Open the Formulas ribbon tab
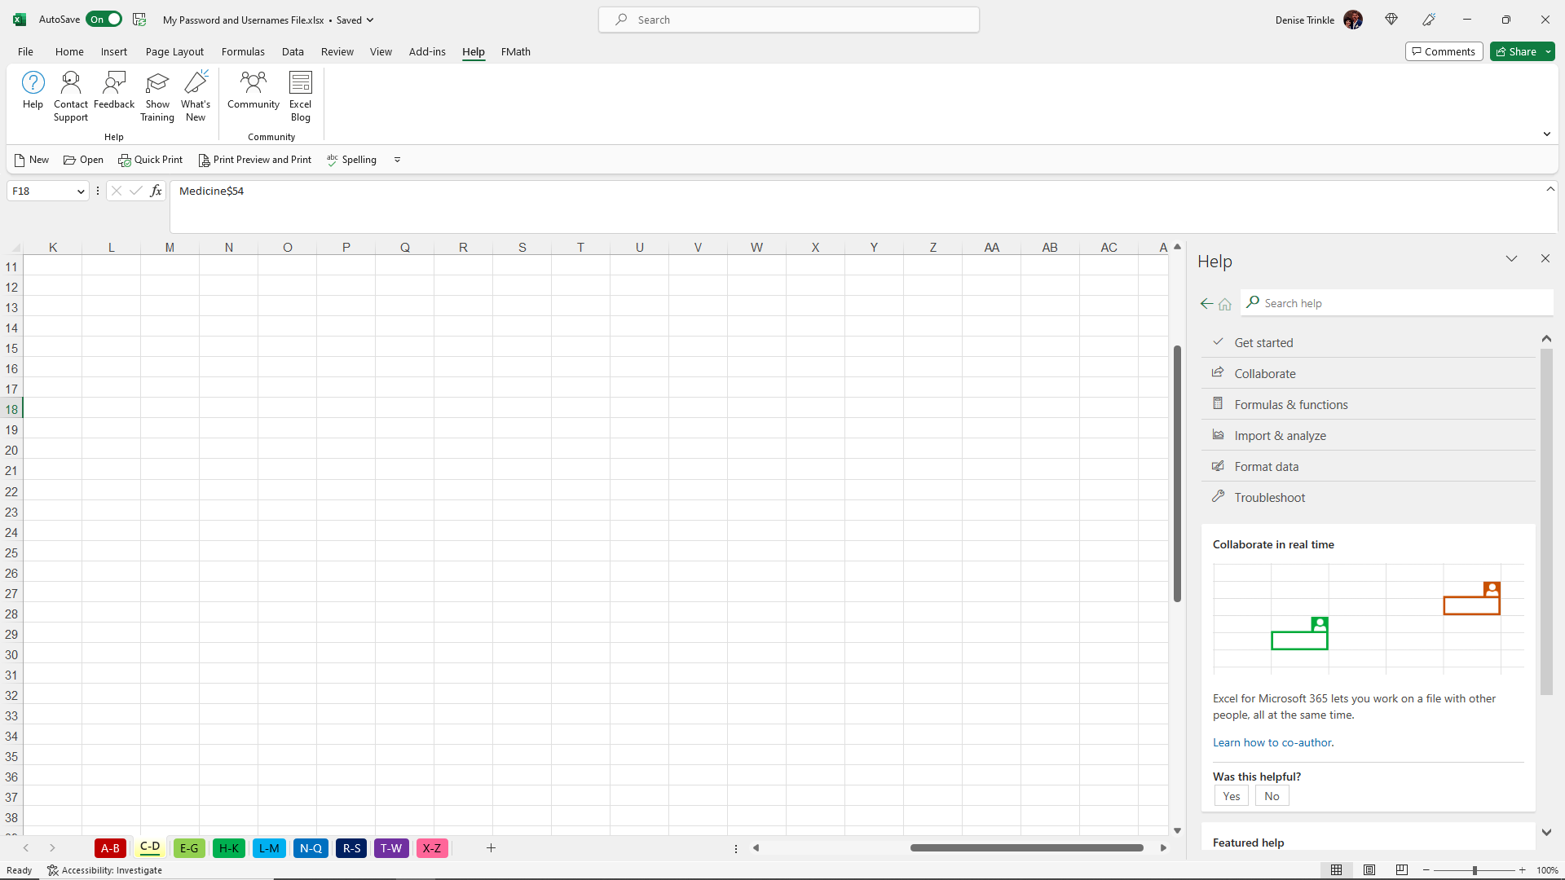The height and width of the screenshot is (880, 1565). coord(243,52)
